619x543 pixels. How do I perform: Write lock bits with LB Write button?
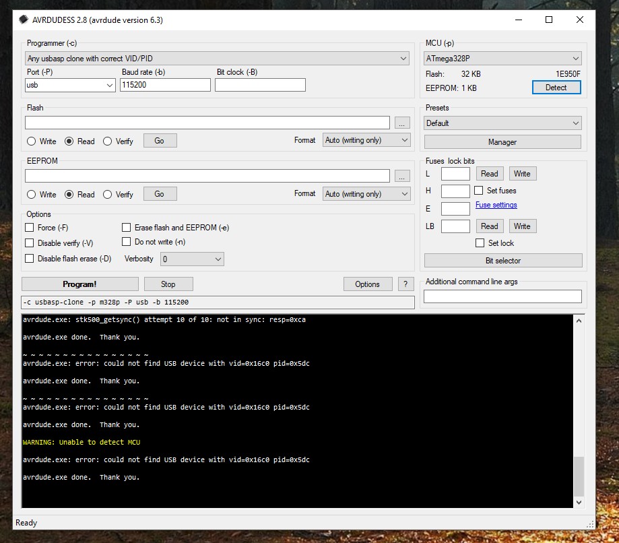tap(522, 226)
